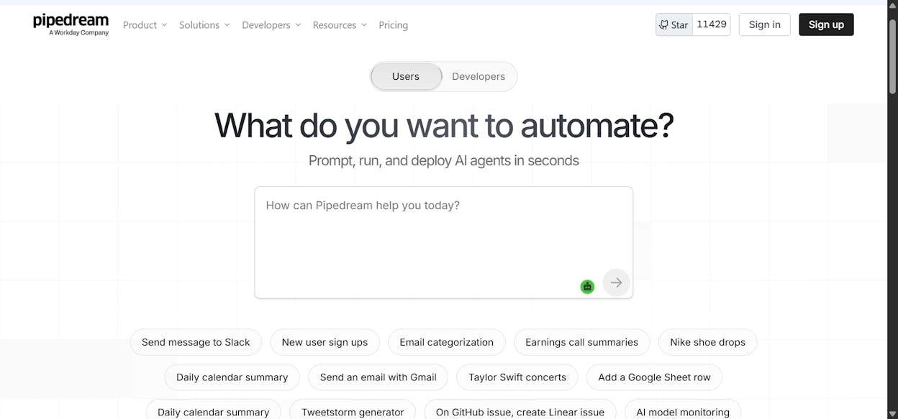Open the Developers dropdown in the navbar
The height and width of the screenshot is (419, 898).
[x=271, y=25]
